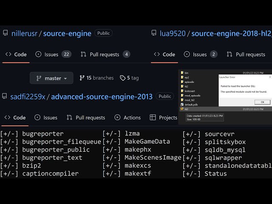Screen dimensions: 272x204
Task: Select the bin folder in file list
Action: 187,73
